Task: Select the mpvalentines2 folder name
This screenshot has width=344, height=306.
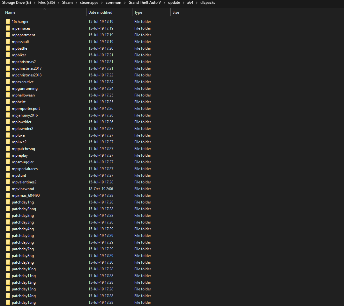Action: 24,182
